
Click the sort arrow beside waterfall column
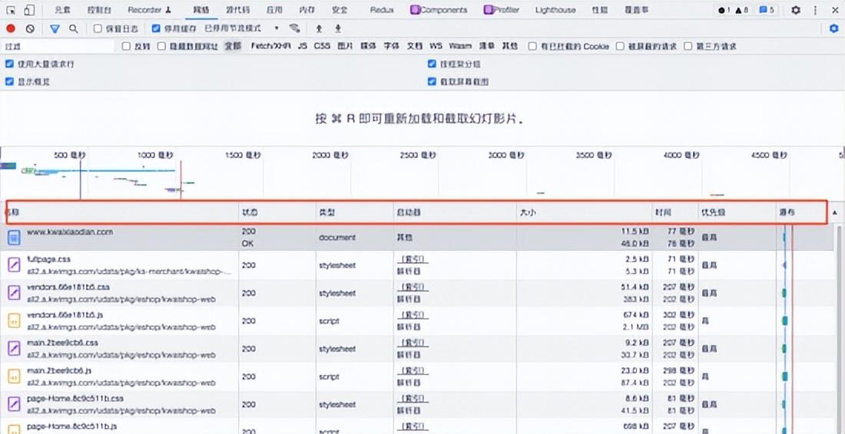click(x=835, y=213)
